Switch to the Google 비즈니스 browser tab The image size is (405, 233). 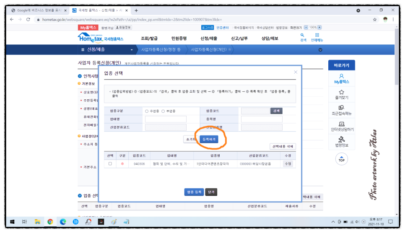pos(39,10)
